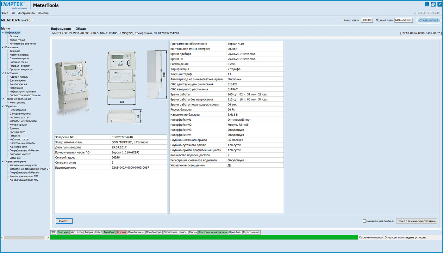Open Несанкц. доступ journal

point(19,117)
